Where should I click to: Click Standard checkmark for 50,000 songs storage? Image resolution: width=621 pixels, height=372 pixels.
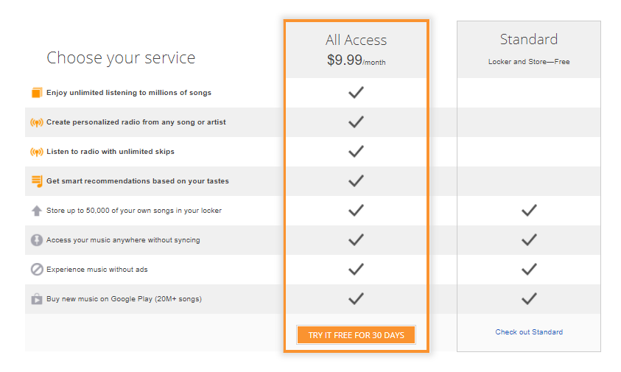pyautogui.click(x=528, y=211)
